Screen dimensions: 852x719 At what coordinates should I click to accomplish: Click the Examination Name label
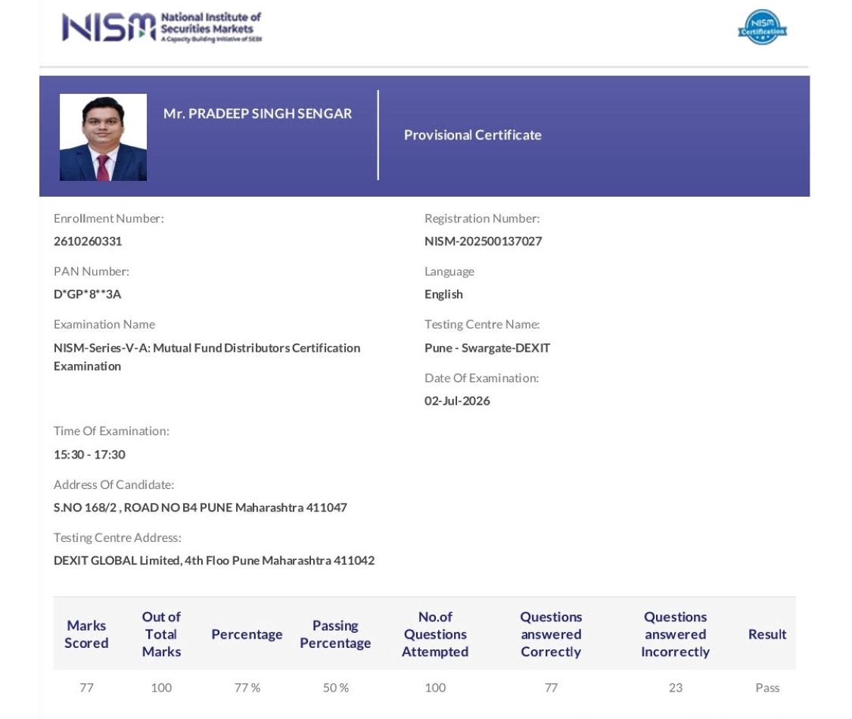(104, 325)
